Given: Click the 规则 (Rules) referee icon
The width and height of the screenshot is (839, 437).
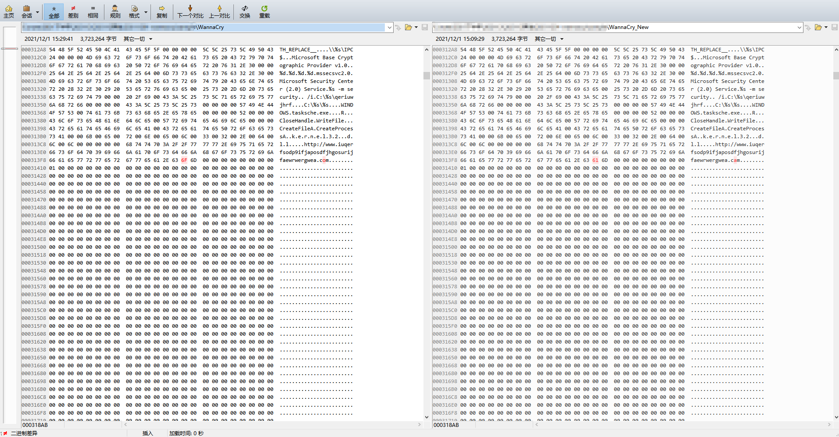Looking at the screenshot, I should coord(115,11).
